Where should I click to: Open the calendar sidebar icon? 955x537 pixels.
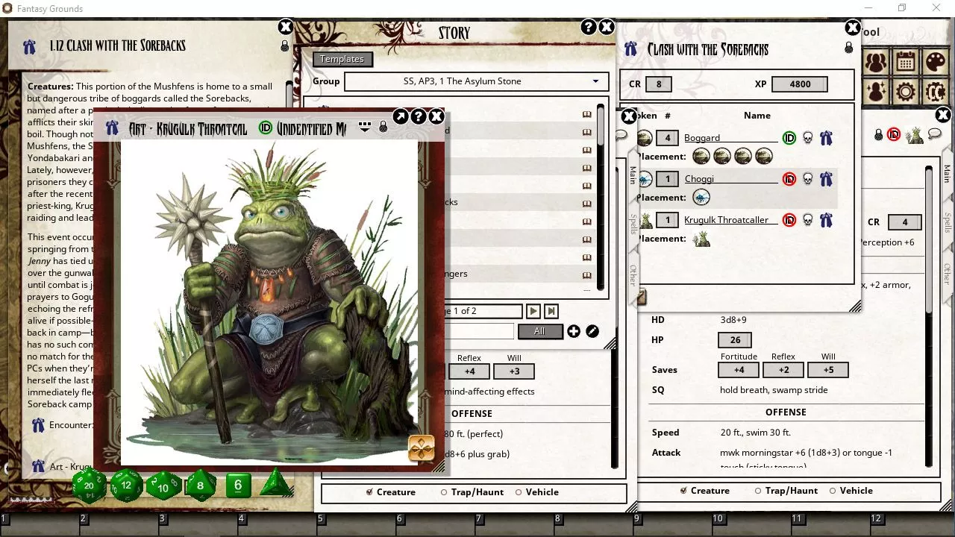[906, 63]
